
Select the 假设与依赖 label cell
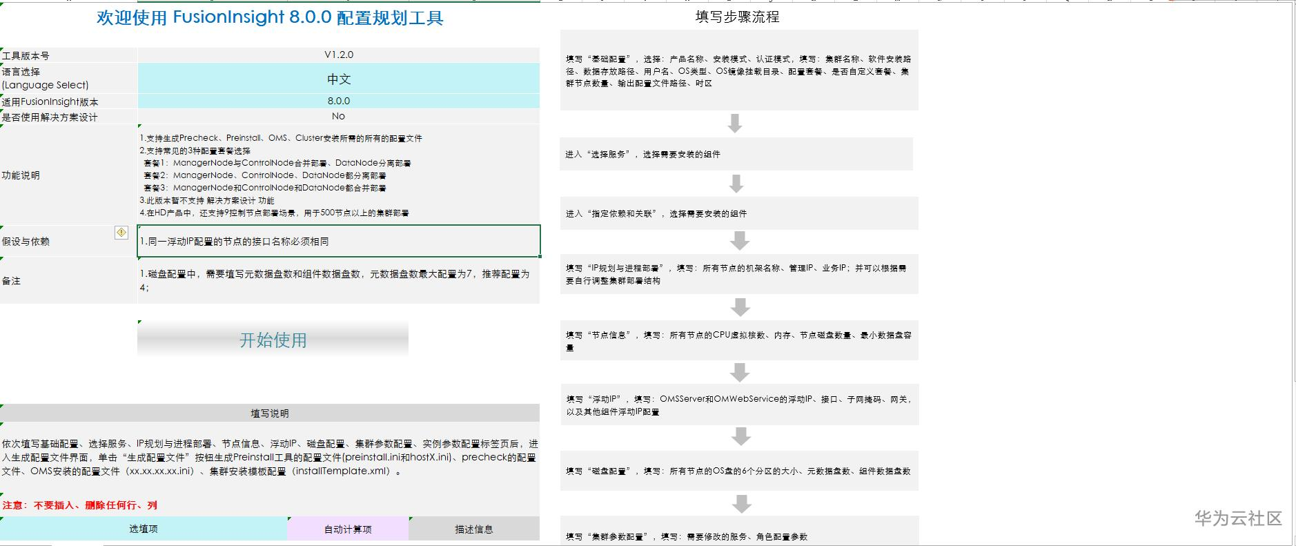68,241
